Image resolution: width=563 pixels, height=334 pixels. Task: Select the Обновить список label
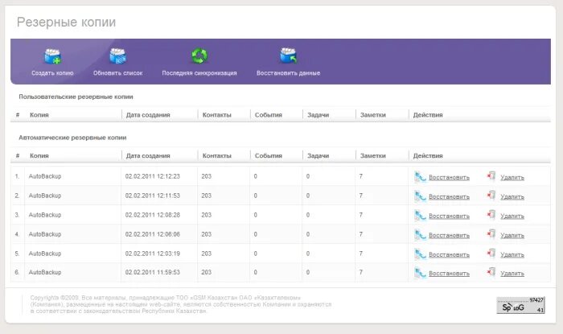click(x=117, y=73)
